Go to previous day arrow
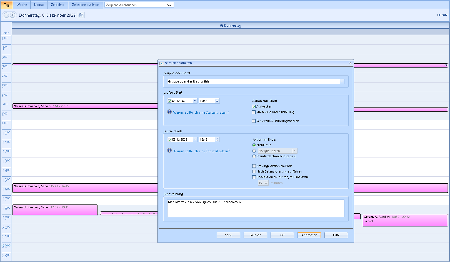 (x=6, y=15)
